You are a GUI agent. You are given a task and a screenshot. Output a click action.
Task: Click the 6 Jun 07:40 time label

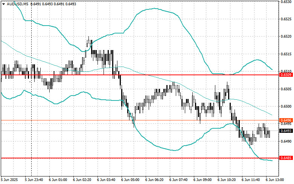click(178, 180)
